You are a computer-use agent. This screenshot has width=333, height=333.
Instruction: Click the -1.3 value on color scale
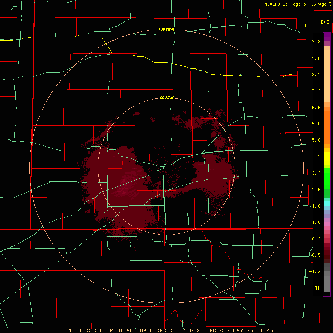coord(315,272)
